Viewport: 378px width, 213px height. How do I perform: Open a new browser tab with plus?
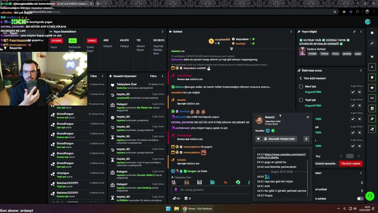[98, 4]
